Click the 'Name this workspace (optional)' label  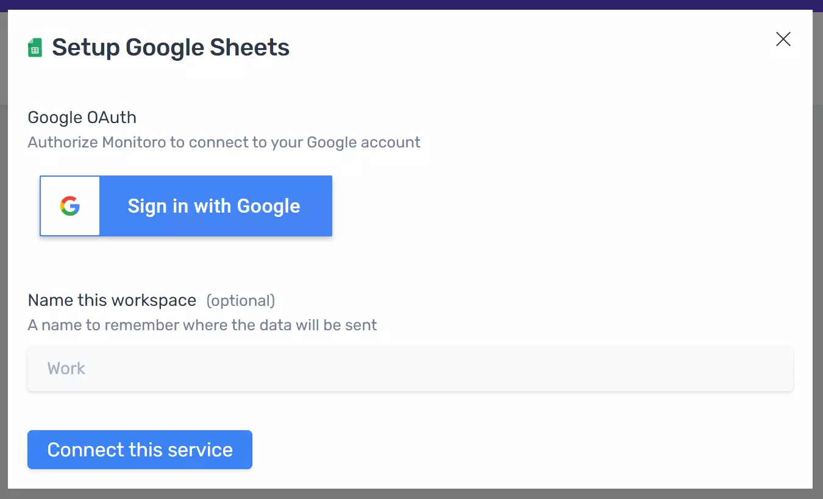[151, 300]
